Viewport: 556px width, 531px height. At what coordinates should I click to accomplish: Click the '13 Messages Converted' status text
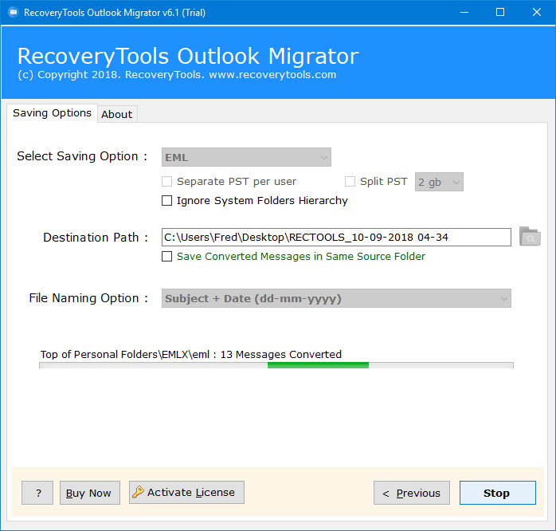click(x=281, y=354)
